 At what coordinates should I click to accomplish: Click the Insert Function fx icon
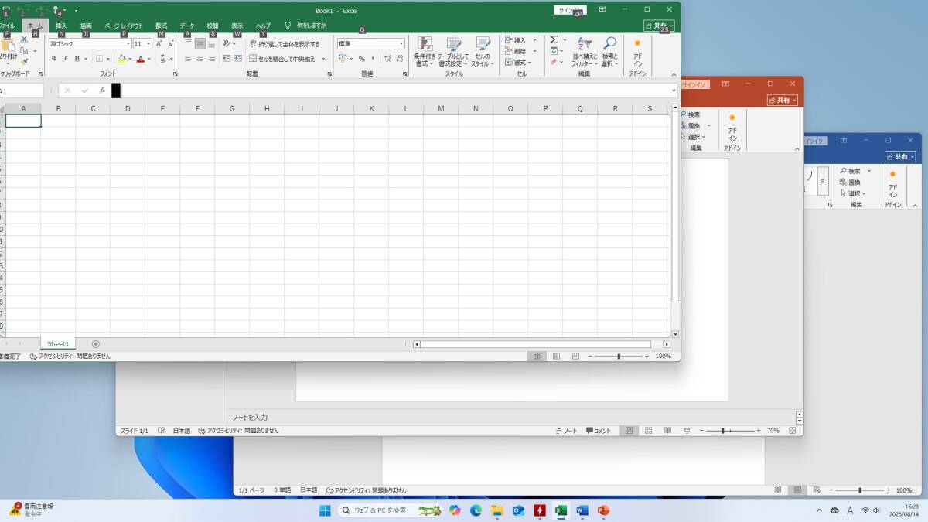coord(102,90)
